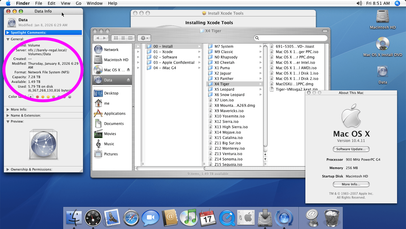Open the Action gear dropdown menu
Image resolution: width=406 pixels, height=229 pixels.
point(144,38)
